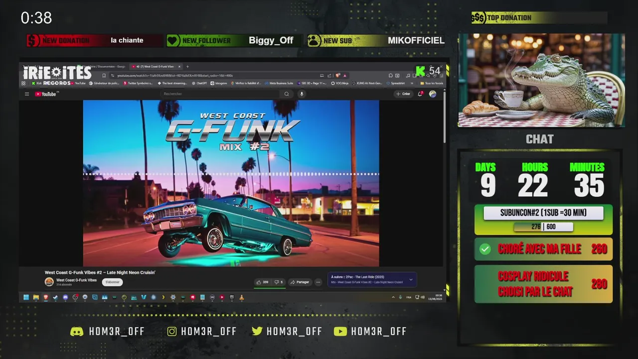Open the YouTube notifications bell
638x359 pixels.
point(420,94)
